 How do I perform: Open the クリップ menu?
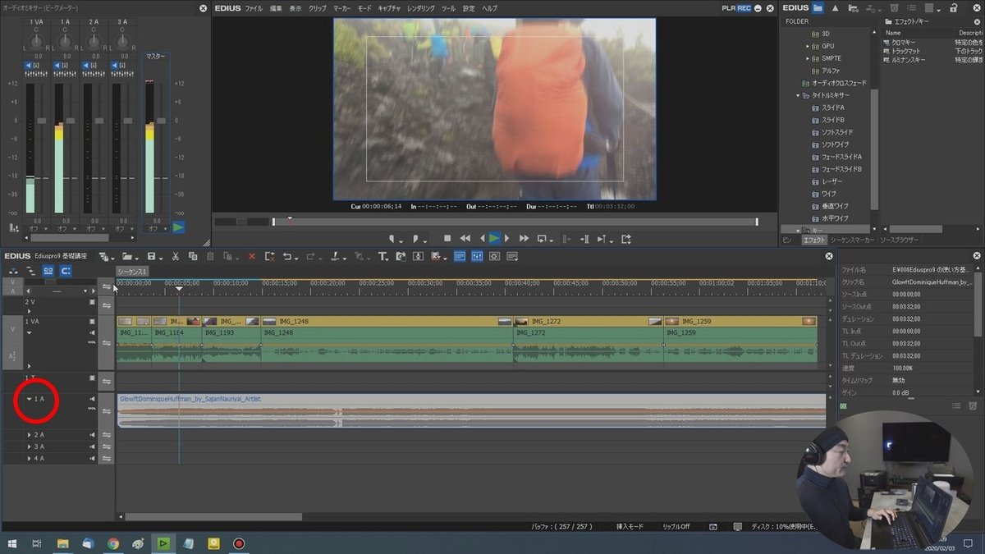coord(317,7)
